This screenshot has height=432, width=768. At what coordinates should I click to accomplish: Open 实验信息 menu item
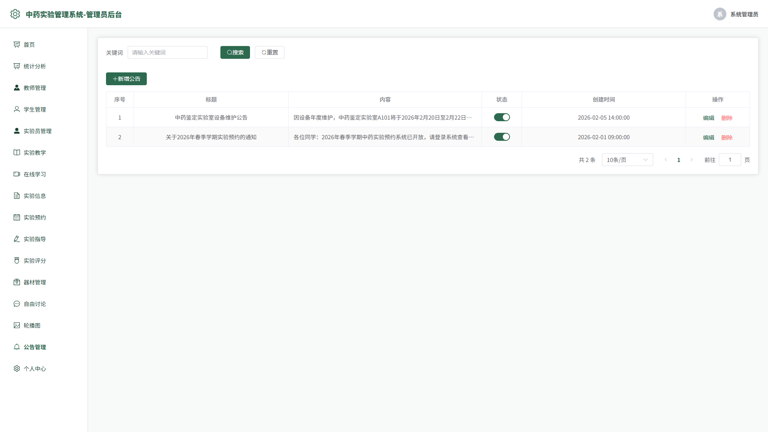pyautogui.click(x=44, y=196)
